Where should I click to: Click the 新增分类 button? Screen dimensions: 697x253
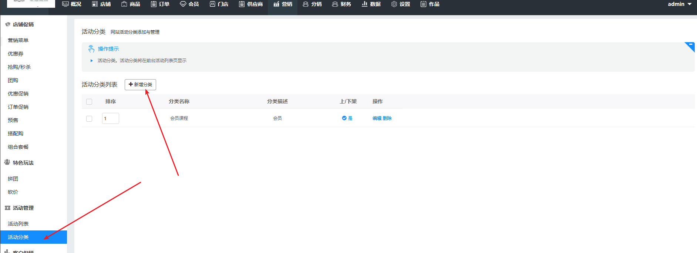coord(140,85)
